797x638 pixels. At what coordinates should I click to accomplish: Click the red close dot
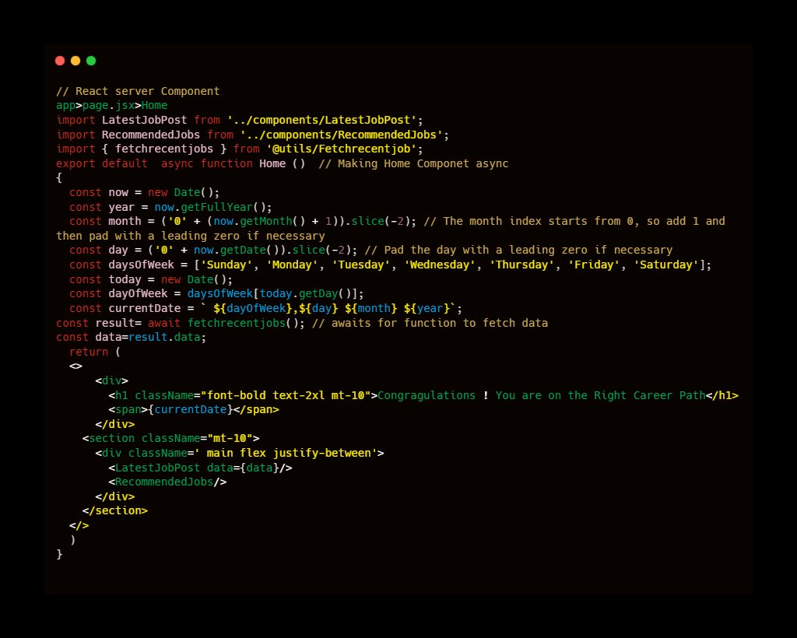click(x=60, y=61)
